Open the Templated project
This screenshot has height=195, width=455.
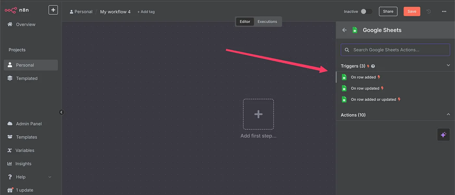coord(27,78)
